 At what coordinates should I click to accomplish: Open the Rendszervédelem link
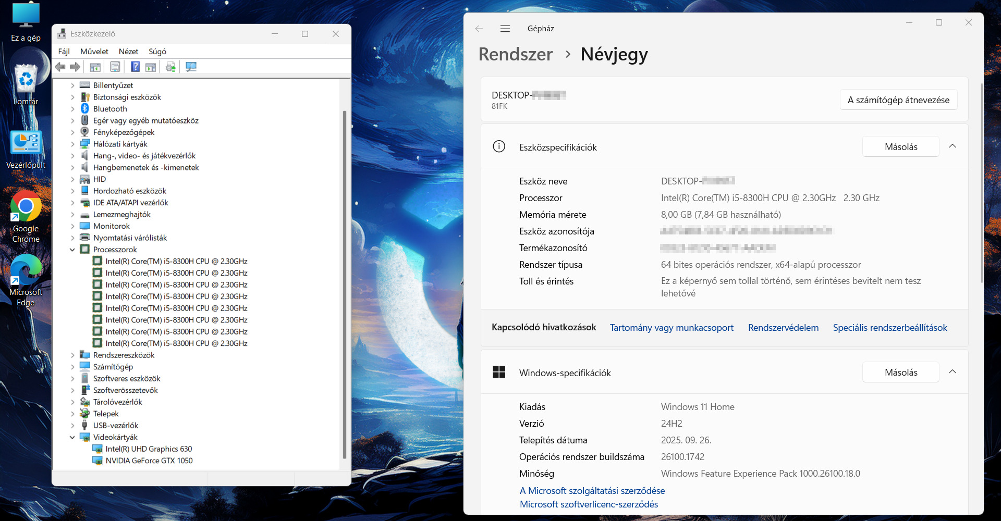783,328
